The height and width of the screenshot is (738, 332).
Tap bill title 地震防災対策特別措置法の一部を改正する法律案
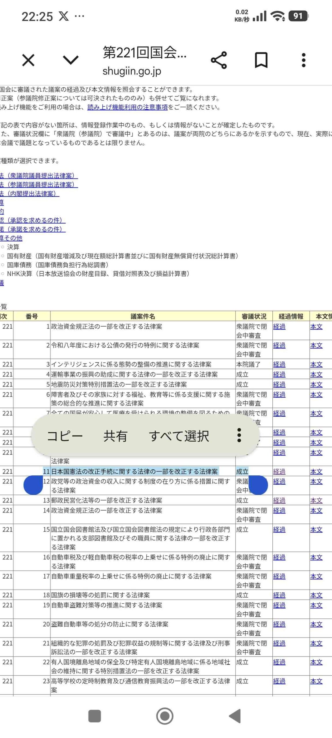119,385
